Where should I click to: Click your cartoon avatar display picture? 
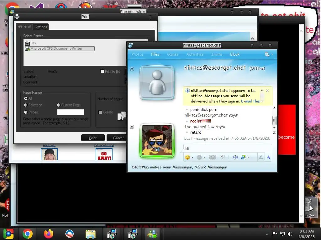click(x=157, y=141)
